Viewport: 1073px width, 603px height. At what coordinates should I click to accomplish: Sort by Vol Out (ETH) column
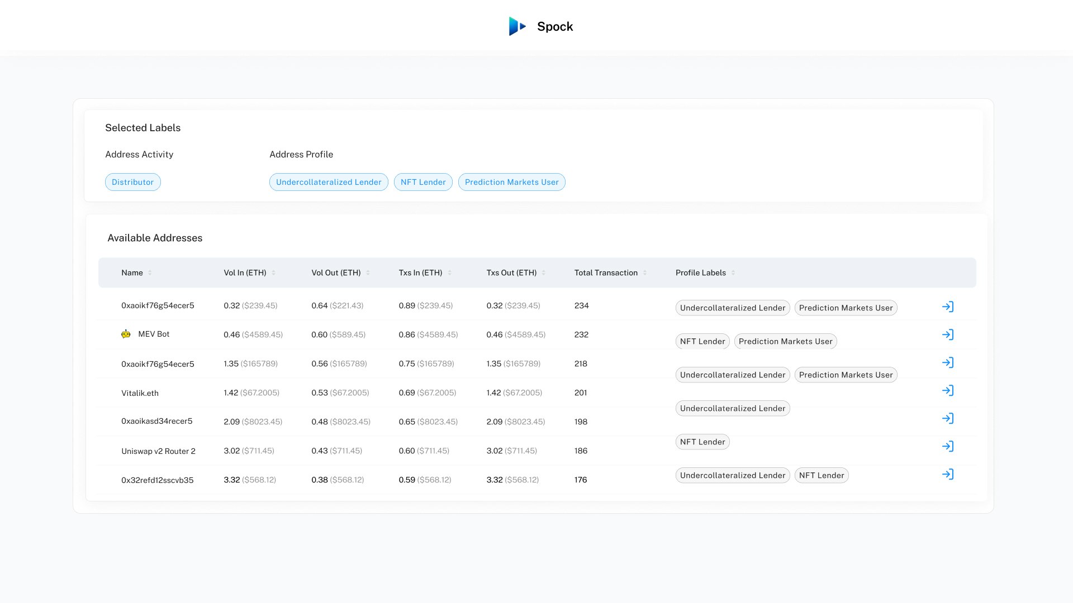tap(368, 272)
